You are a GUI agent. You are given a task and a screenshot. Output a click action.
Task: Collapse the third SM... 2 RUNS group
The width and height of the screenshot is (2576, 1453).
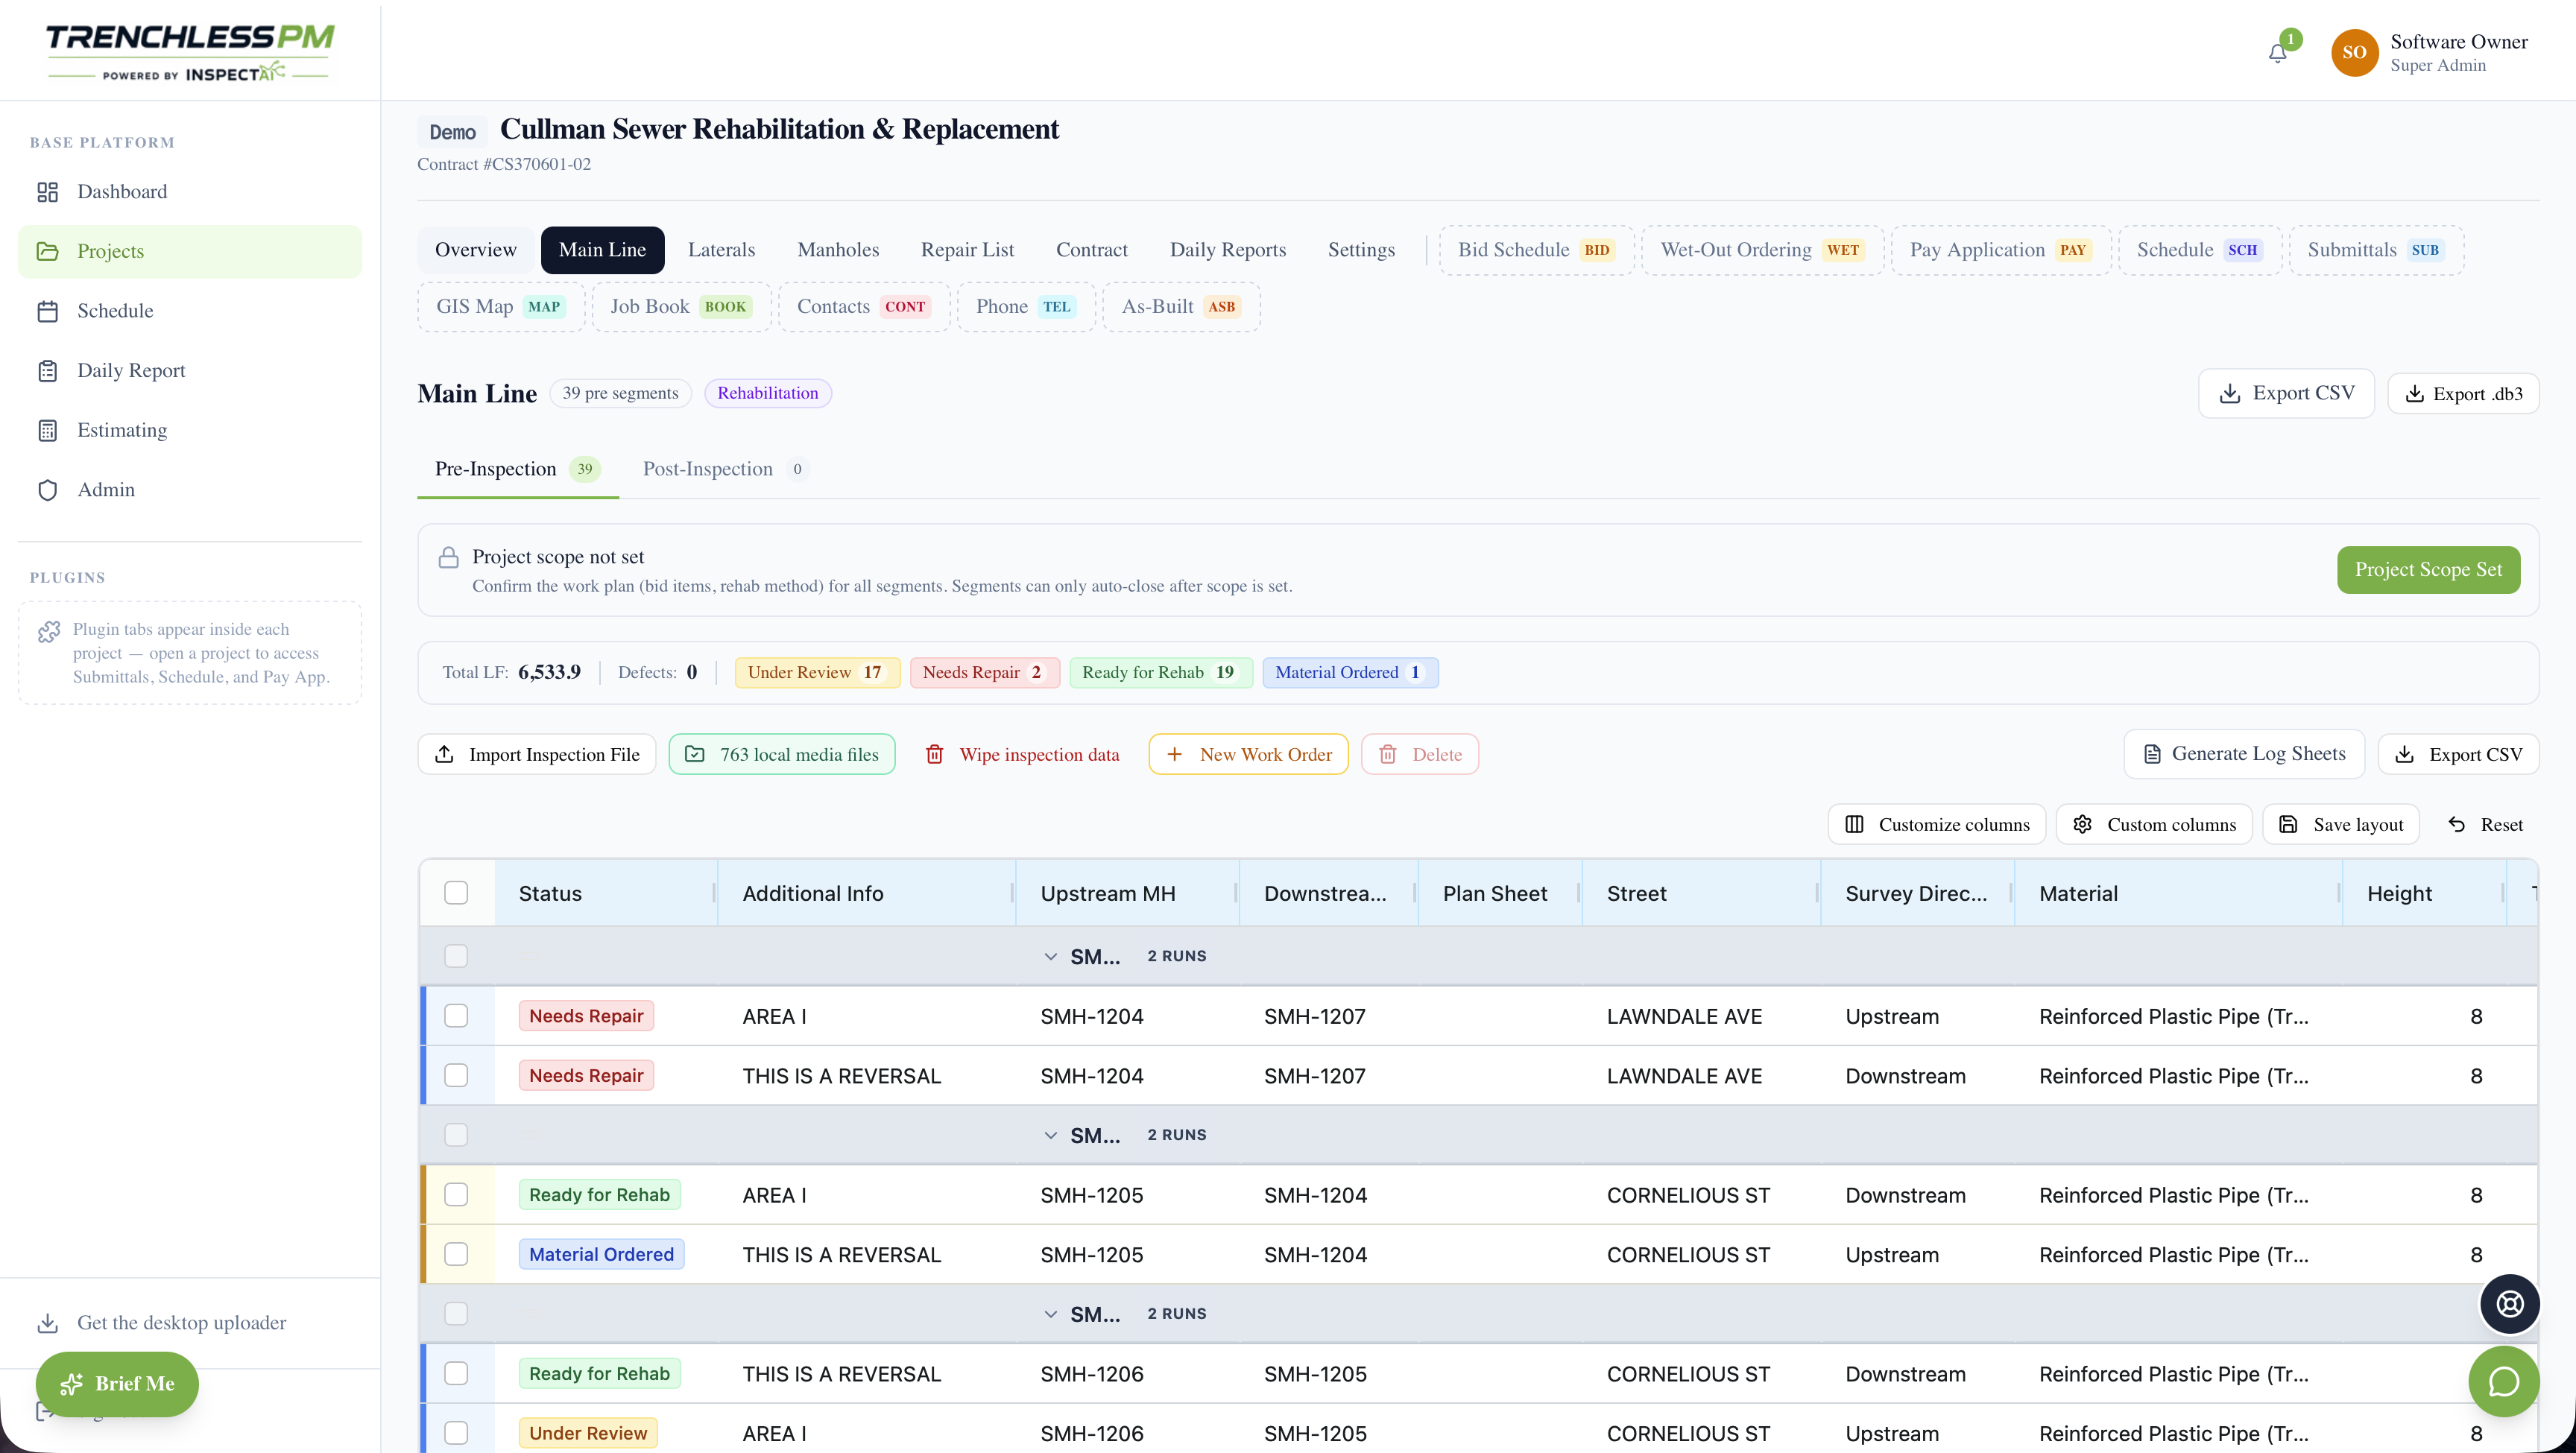pos(1050,1314)
